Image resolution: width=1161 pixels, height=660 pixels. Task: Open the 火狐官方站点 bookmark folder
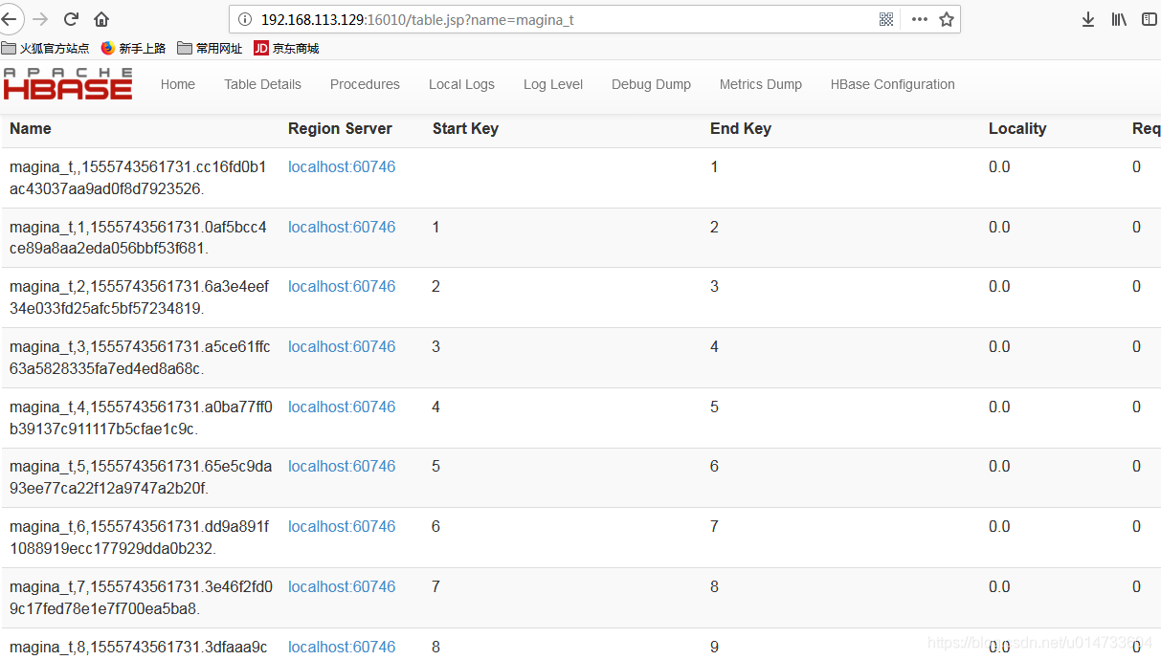[x=45, y=48]
